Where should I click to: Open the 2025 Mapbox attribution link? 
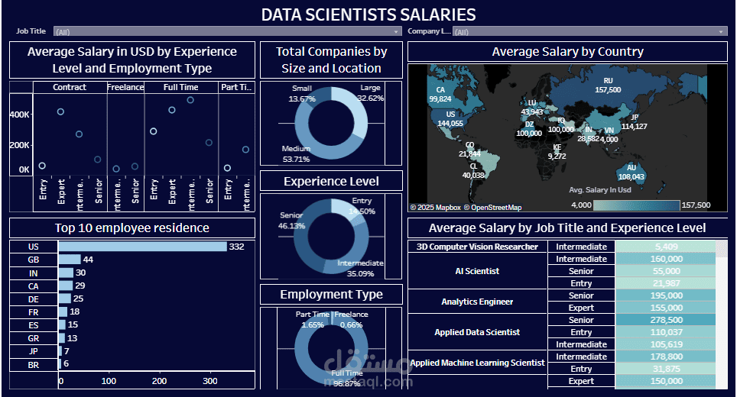pyautogui.click(x=436, y=208)
